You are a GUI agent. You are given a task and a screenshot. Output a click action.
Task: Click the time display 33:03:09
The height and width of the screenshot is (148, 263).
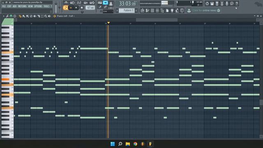(x=127, y=4)
